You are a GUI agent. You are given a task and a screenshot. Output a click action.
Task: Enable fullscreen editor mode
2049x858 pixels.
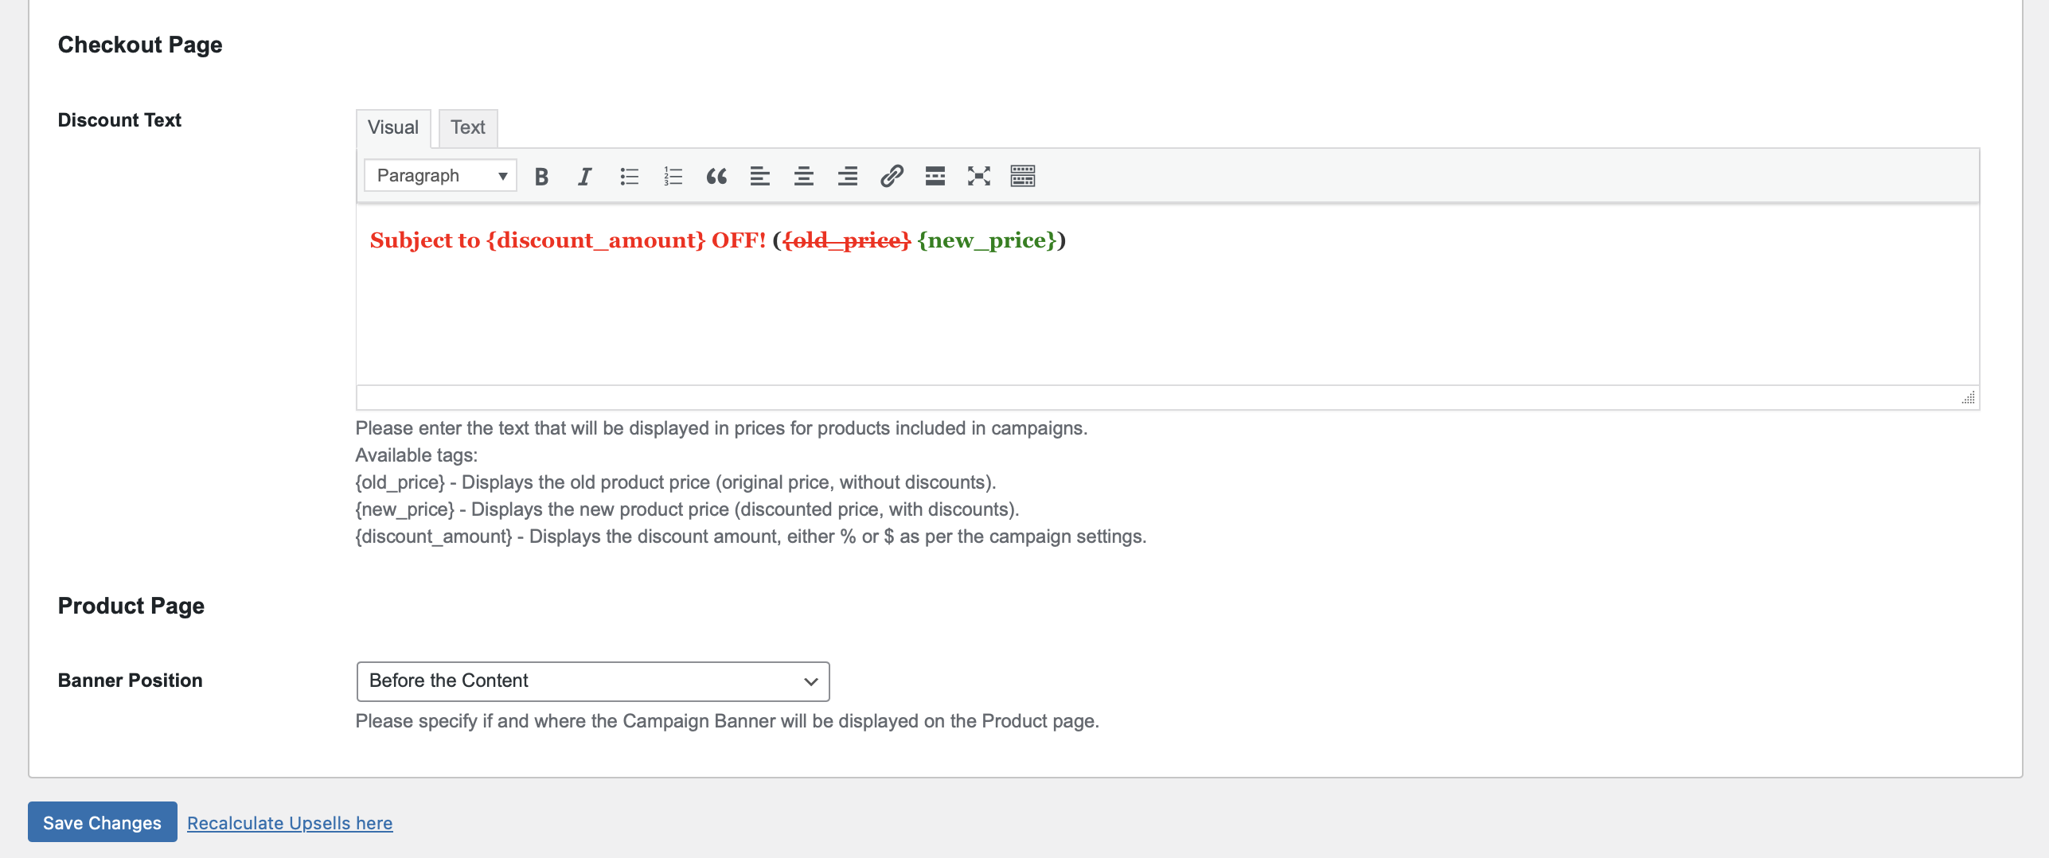pyautogui.click(x=979, y=176)
